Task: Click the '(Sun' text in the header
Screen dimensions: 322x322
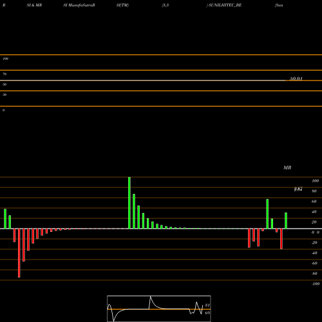Action: click(x=279, y=5)
